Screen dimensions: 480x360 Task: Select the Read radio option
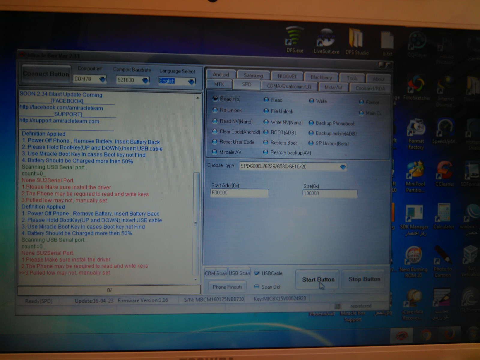(273, 100)
